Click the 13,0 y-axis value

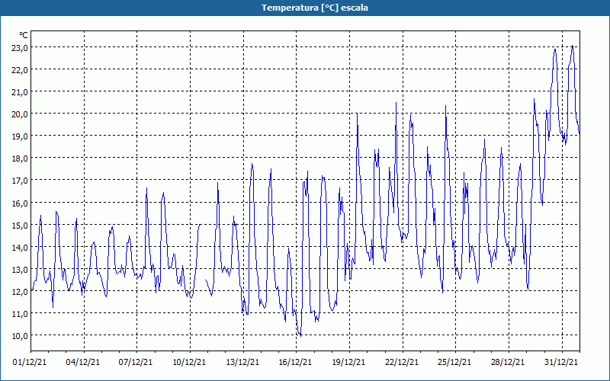20,270
